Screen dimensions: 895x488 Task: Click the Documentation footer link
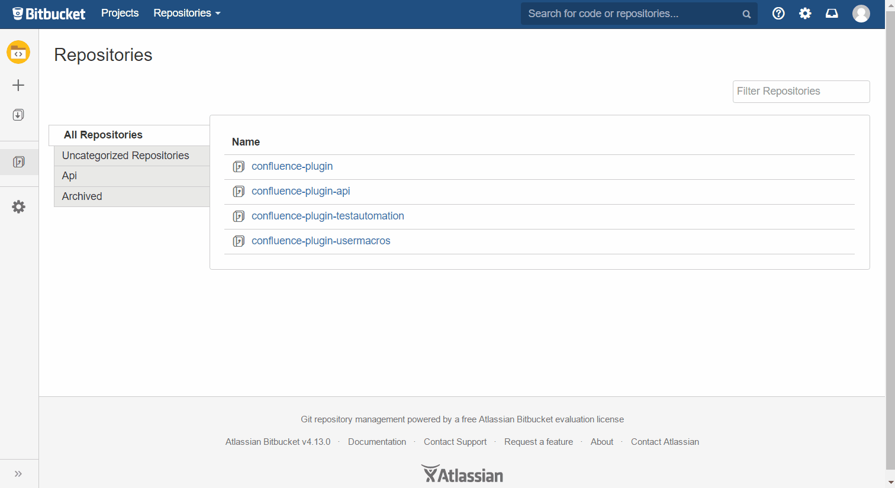(377, 441)
